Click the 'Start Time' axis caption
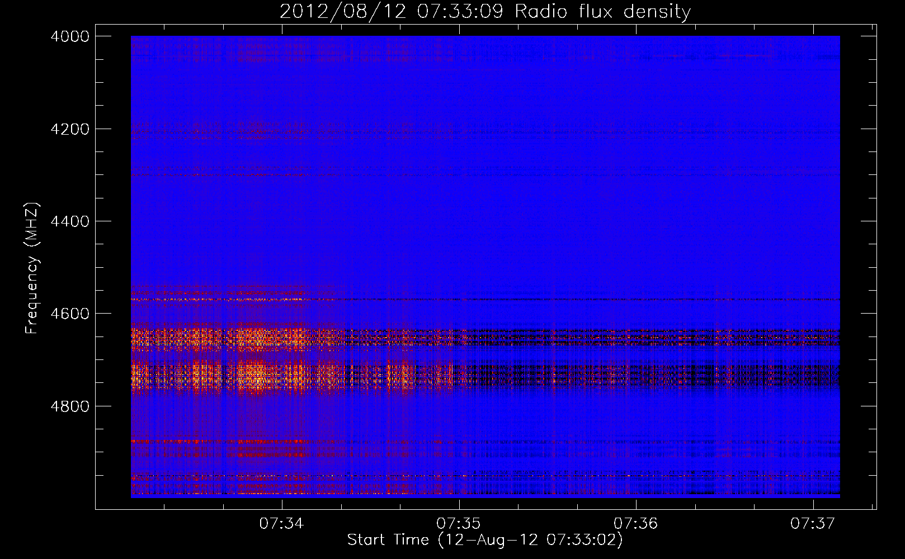Viewport: 905px width, 559px height. click(x=485, y=540)
